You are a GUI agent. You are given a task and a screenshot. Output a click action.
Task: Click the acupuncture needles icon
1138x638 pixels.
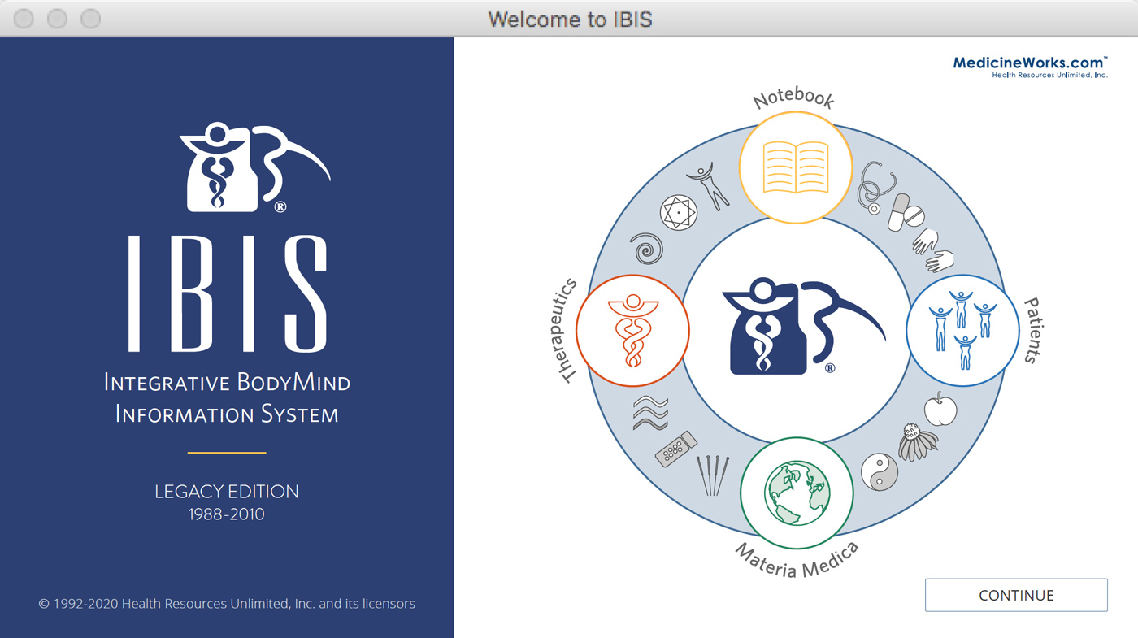tap(713, 475)
